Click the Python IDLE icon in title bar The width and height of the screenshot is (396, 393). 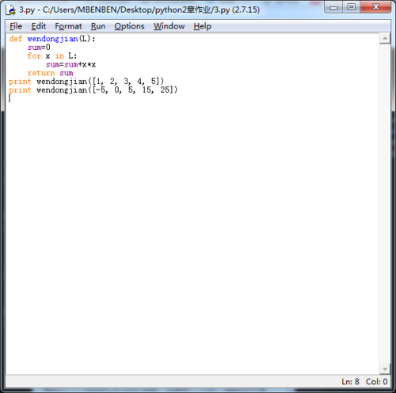(10, 10)
